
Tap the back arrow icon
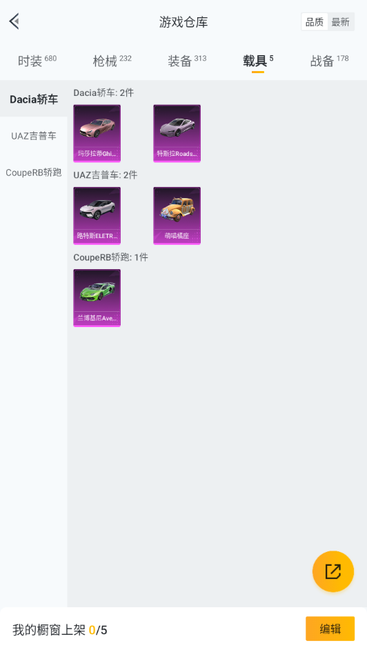coord(14,21)
